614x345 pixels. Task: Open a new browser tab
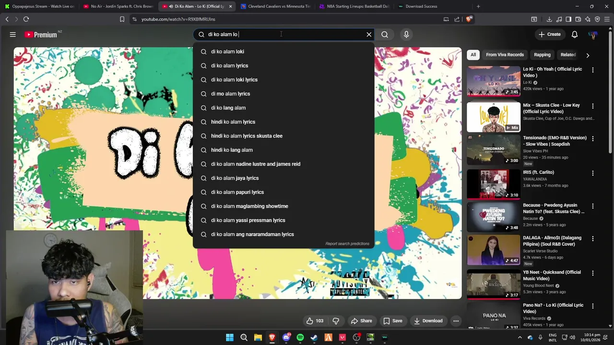coord(478,6)
